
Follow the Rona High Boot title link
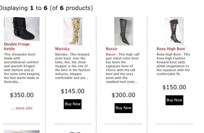171,49
